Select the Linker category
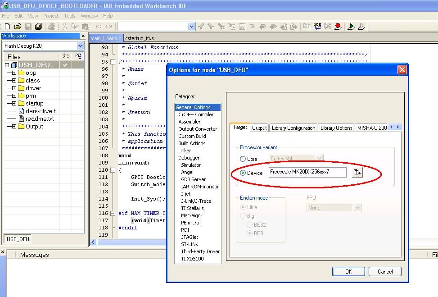Viewport: 438px width, 297px height. click(x=185, y=151)
